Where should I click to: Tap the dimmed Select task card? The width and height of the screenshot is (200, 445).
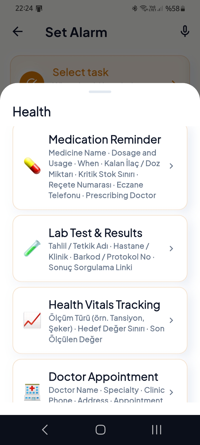[x=100, y=70]
